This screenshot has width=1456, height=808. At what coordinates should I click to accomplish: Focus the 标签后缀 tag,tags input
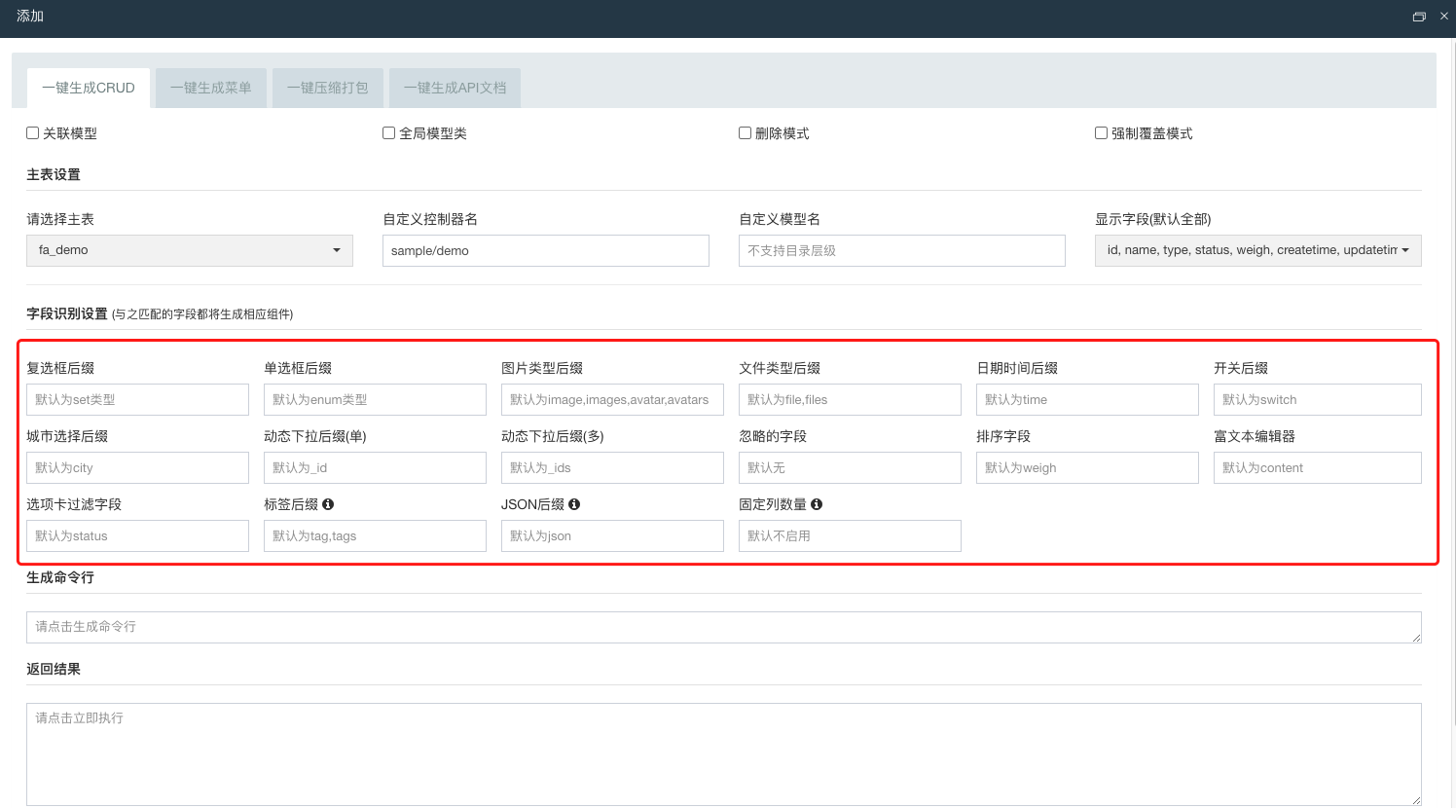[x=375, y=535]
